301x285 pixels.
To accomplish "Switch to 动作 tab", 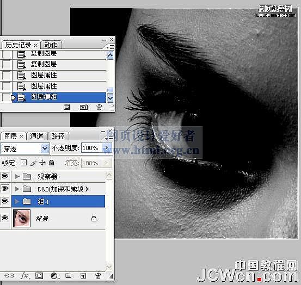I will (51, 45).
